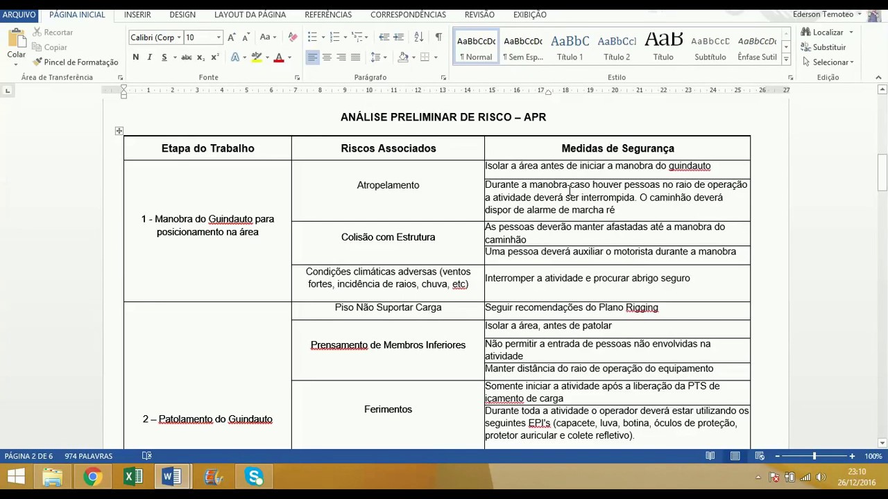Switch to the DESIGN tab
888x499 pixels.
pos(182,15)
